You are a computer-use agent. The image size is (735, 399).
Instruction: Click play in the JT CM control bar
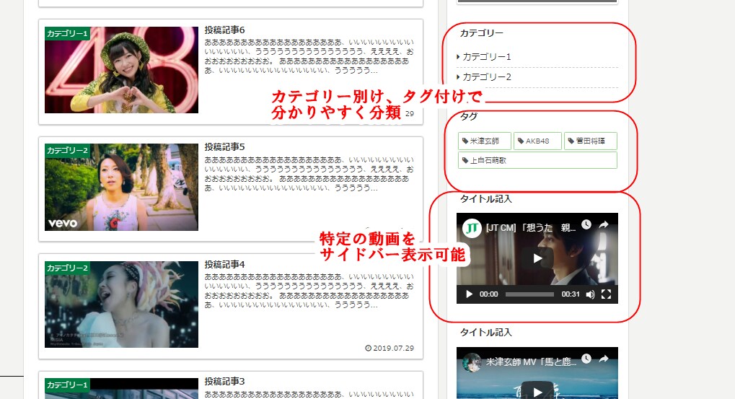coord(469,294)
